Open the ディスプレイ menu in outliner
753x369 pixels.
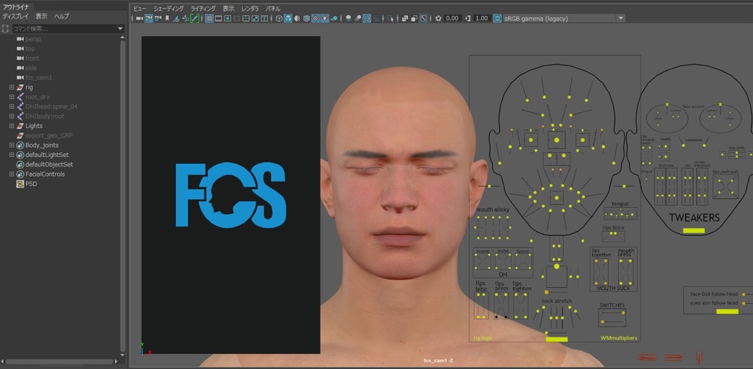pos(16,16)
